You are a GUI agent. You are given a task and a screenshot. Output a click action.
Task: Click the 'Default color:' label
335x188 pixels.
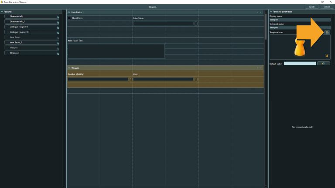276,64
